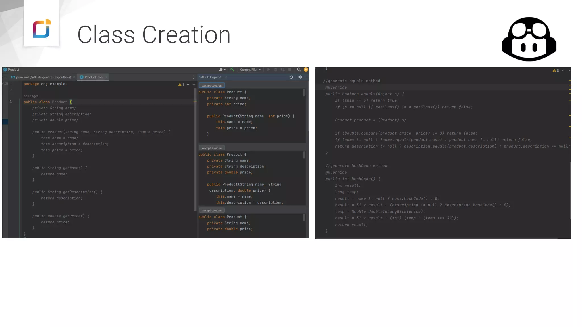Accept the third Copilot solution
The height and width of the screenshot is (327, 582).
212,210
